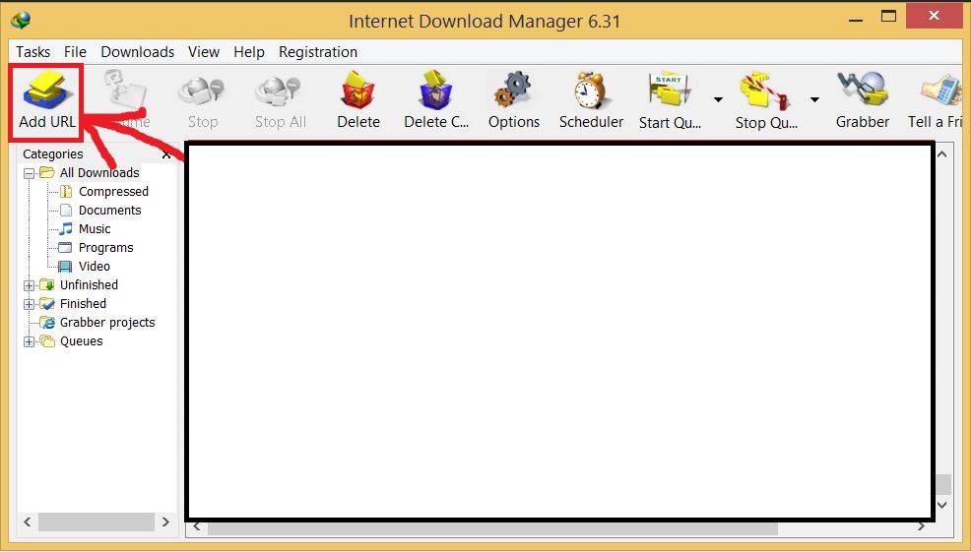Click the IDM logo in title bar
The width and height of the screenshot is (971, 552).
pos(21,21)
